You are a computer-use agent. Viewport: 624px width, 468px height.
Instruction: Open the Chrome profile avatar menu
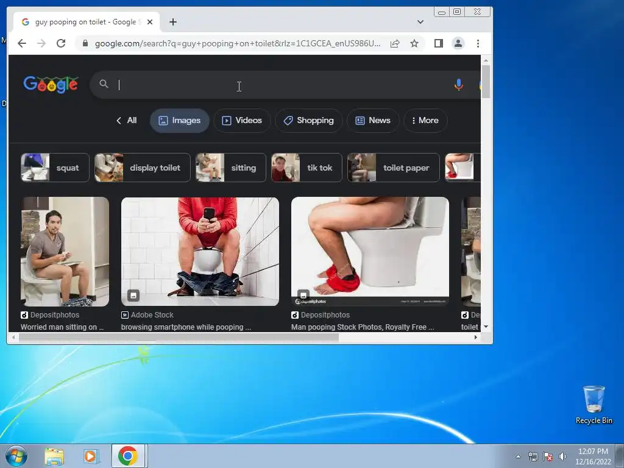coord(458,43)
